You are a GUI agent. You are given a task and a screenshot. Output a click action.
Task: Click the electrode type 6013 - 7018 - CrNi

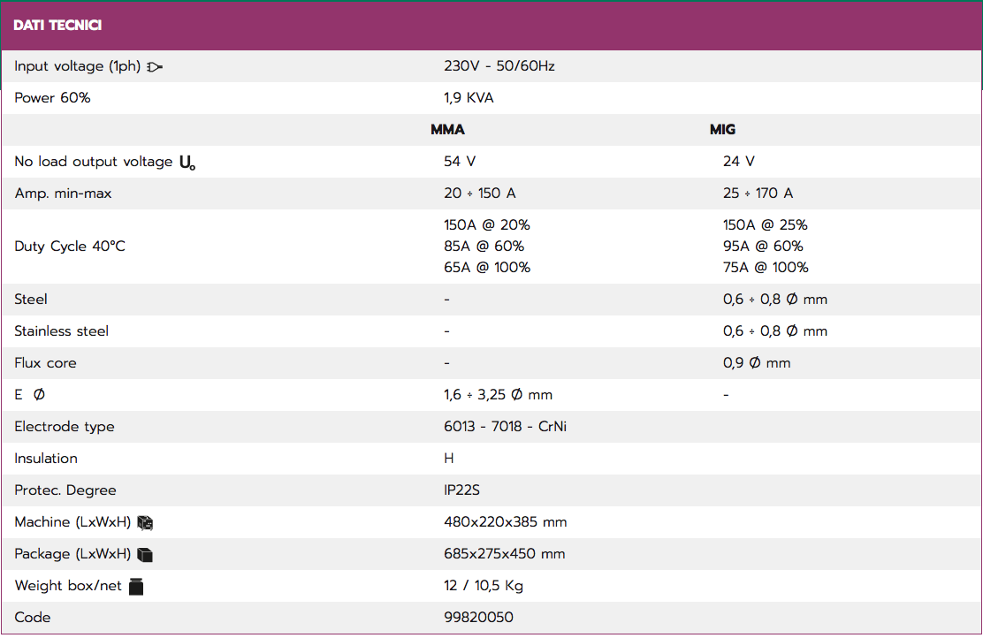(x=505, y=427)
